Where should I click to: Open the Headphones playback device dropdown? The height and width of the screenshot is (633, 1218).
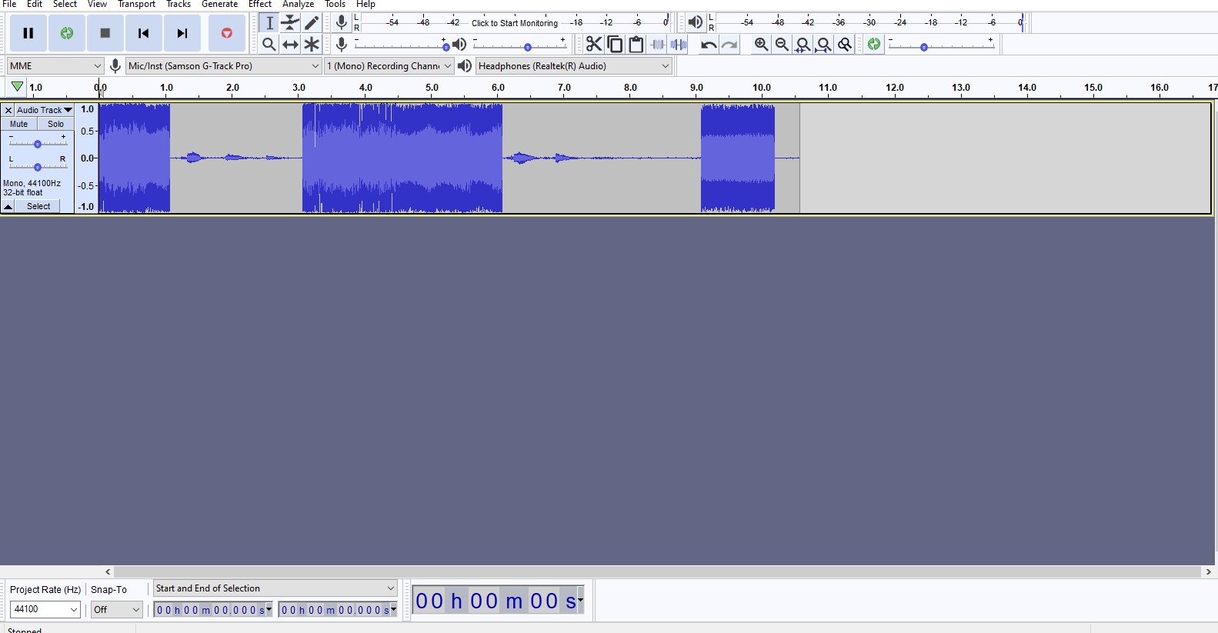point(574,66)
